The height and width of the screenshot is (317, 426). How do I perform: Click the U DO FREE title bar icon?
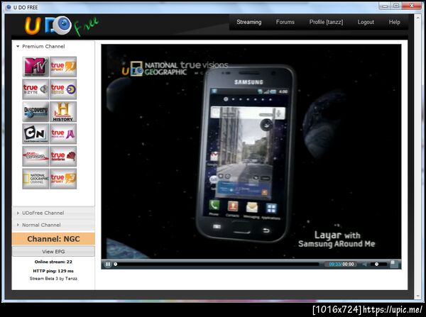click(x=9, y=7)
